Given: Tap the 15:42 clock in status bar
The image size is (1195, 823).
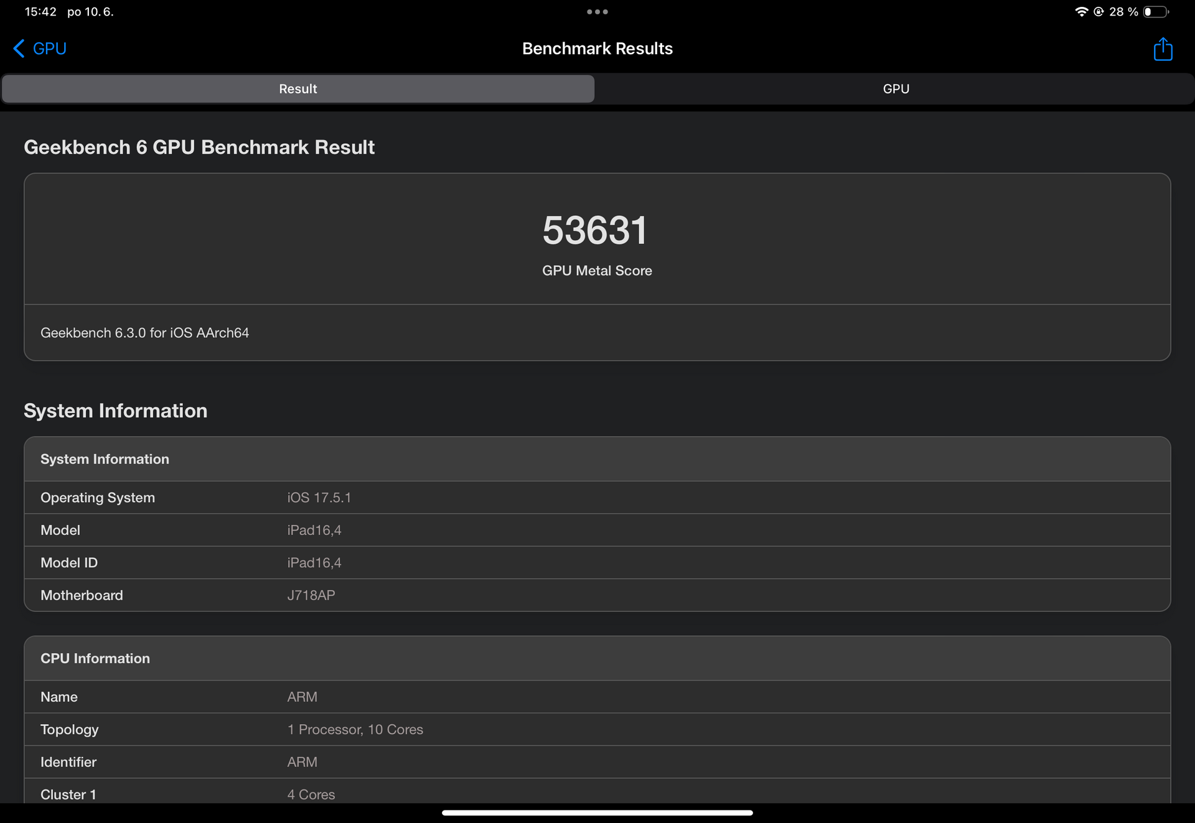Looking at the screenshot, I should (x=40, y=12).
